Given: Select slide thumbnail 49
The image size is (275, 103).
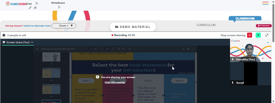Looking at the screenshot, I should pyautogui.click(x=51, y=89).
